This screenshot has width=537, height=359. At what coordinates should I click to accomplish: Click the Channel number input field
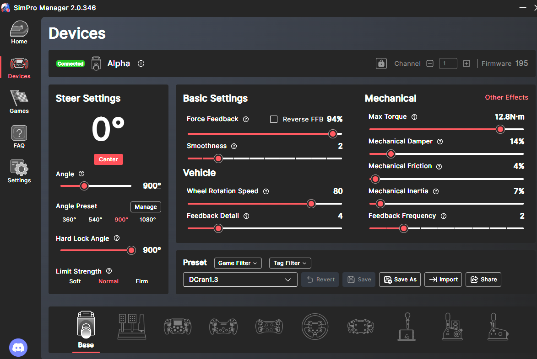(x=448, y=63)
